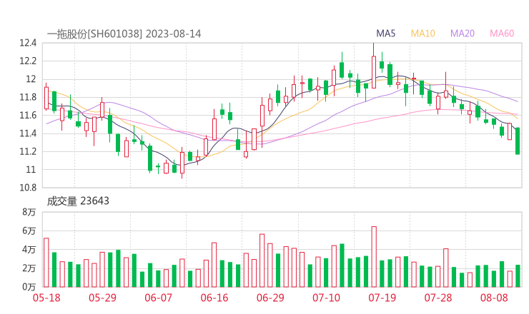
Task: Select the last green candlestick on the chart
Action: [518, 141]
